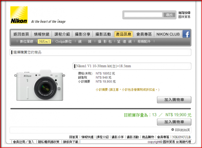Open footer 回首頁 link
The image size is (202, 148).
74,137
